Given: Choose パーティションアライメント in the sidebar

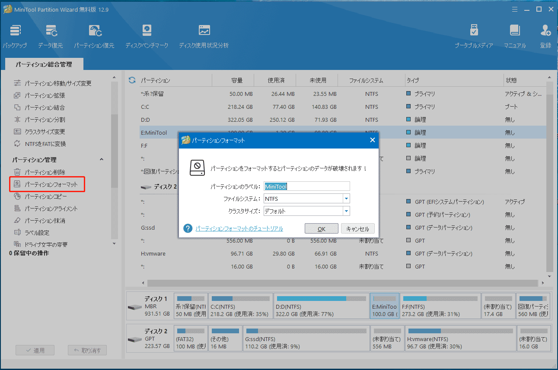Looking at the screenshot, I should click(46, 209).
